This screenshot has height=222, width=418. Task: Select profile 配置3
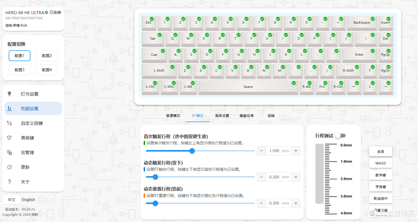(x=19, y=70)
